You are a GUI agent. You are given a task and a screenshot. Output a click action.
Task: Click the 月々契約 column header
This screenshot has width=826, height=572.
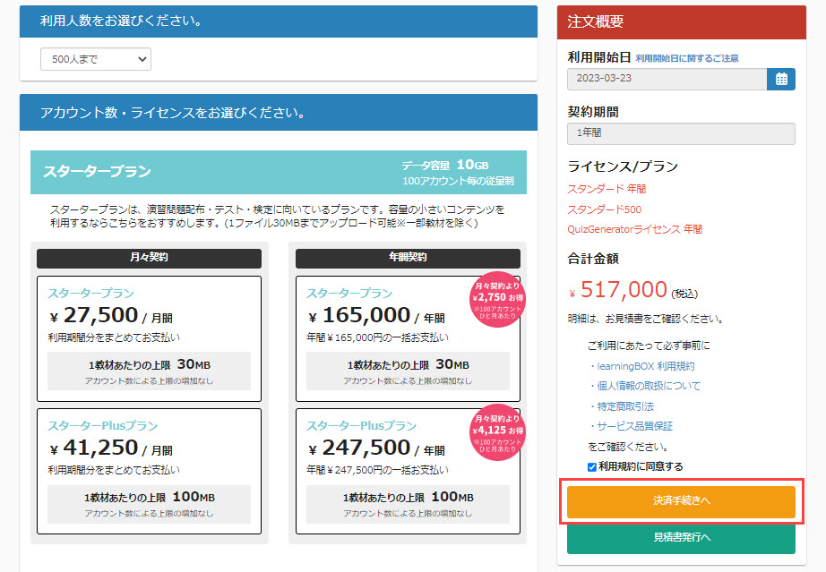click(x=149, y=258)
